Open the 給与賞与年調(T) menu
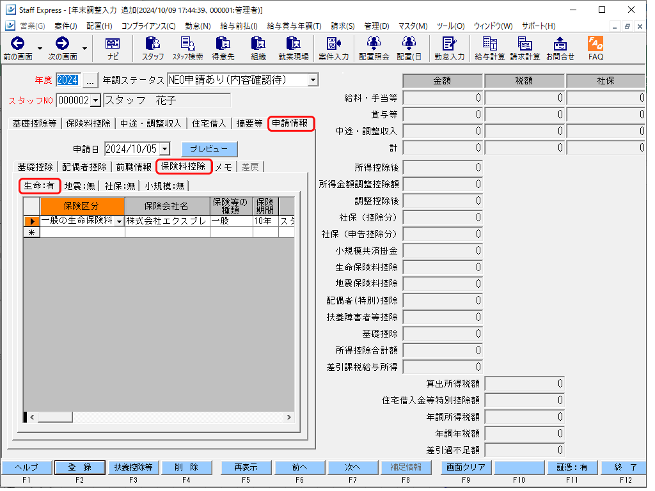 pos(294,26)
